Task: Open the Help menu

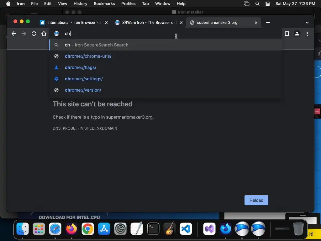Action: [x=181, y=4]
